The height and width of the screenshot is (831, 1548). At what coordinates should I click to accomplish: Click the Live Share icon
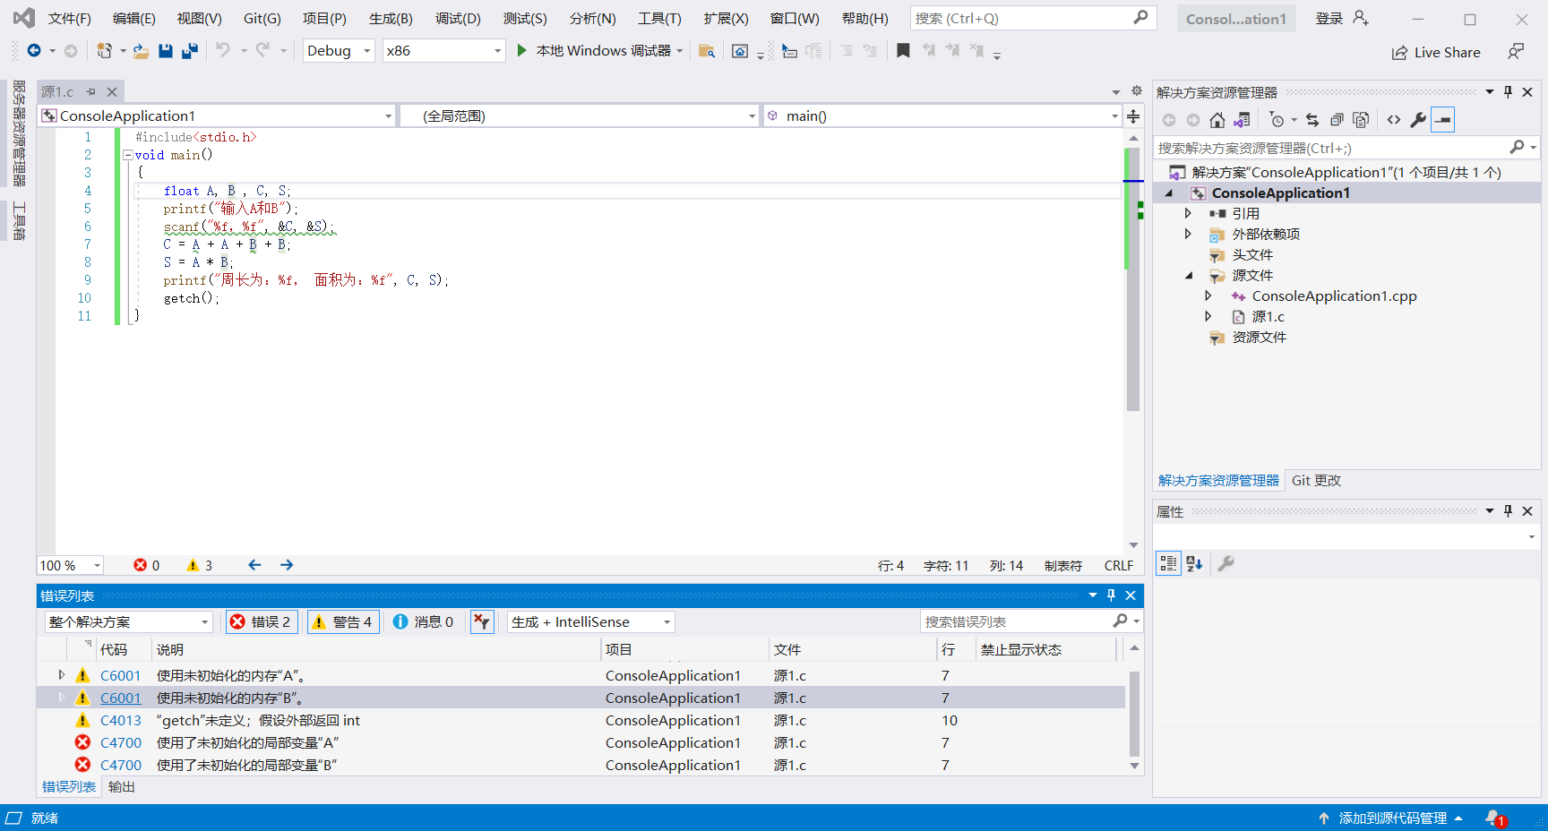point(1399,53)
